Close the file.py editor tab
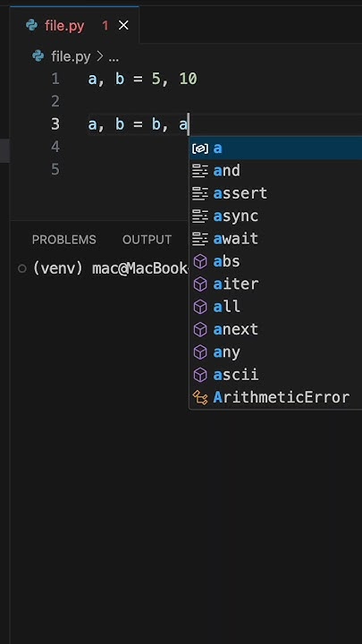This screenshot has height=644, width=362. (123, 25)
